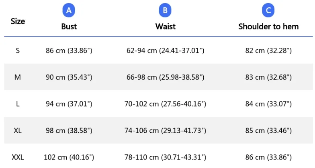The image size is (315, 168).
Task: Click the Waist column header
Action: click(166, 26)
